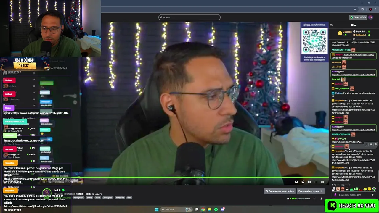The width and height of the screenshot is (379, 213).
Task: Open browser extensions puzzle icon
Action: (362, 9)
